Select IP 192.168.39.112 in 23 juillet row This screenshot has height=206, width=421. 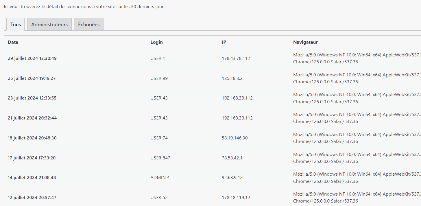[237, 98]
